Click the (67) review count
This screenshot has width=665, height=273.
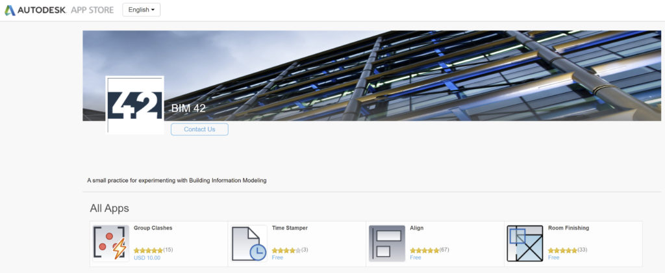(444, 250)
